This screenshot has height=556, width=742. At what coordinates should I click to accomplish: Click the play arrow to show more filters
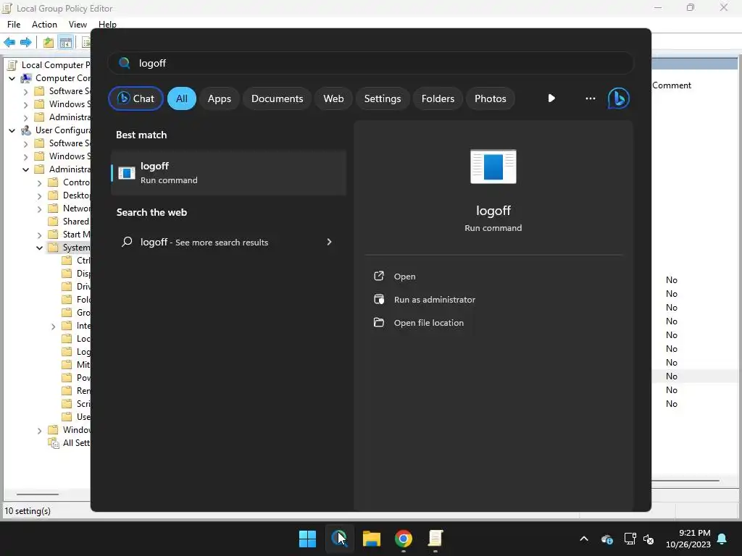pos(551,98)
